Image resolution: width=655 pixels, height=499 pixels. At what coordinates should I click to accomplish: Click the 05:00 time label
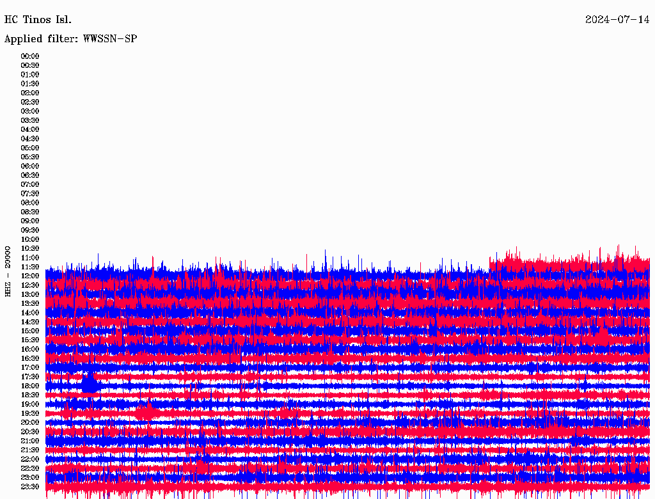[30, 148]
